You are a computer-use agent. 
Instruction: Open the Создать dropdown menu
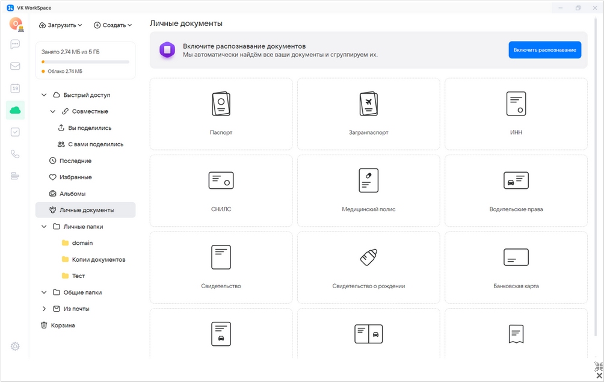[112, 25]
